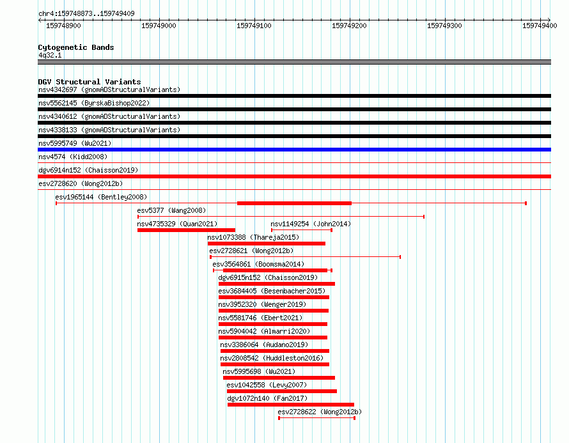569x443 pixels.
Task: Click the red bar under nsv5581746 (Ebert2021)
Action: [273, 324]
